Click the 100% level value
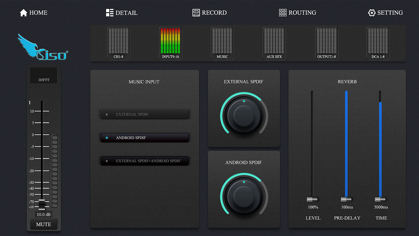Viewport: 419px width, 236px height. coord(313,207)
